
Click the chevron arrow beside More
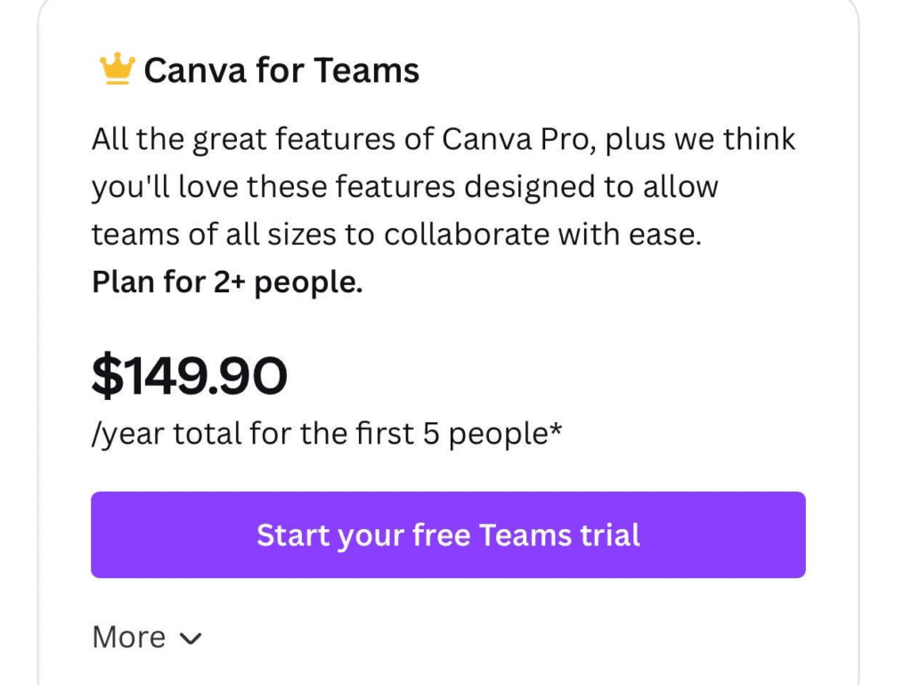click(x=191, y=638)
